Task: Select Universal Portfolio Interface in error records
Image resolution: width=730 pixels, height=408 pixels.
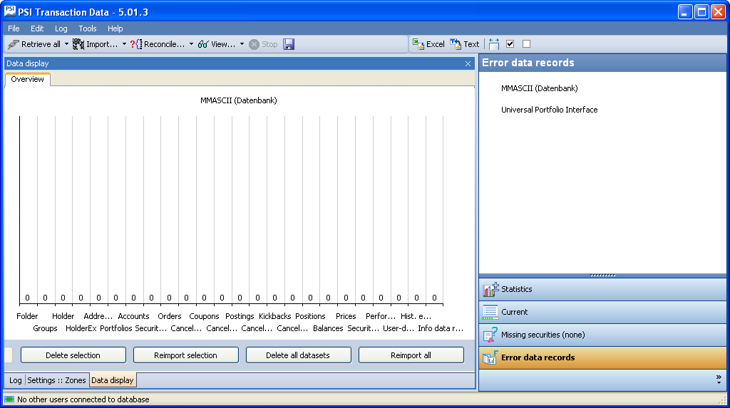Action: tap(549, 110)
